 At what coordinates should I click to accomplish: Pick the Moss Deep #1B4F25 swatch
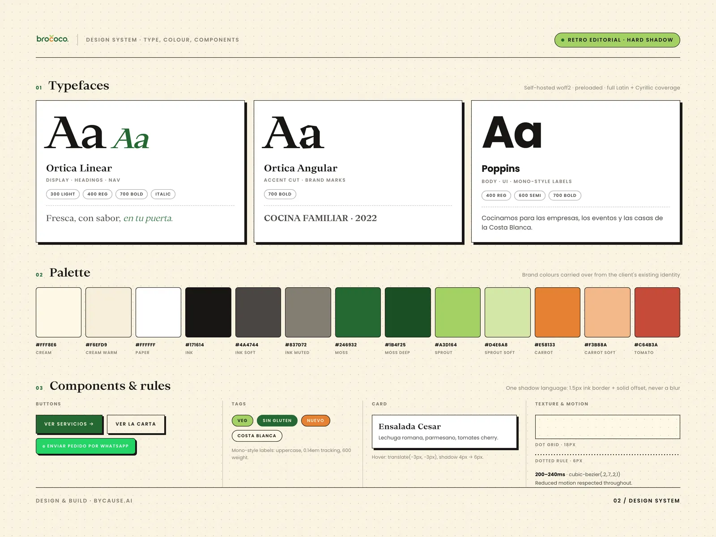click(x=408, y=312)
